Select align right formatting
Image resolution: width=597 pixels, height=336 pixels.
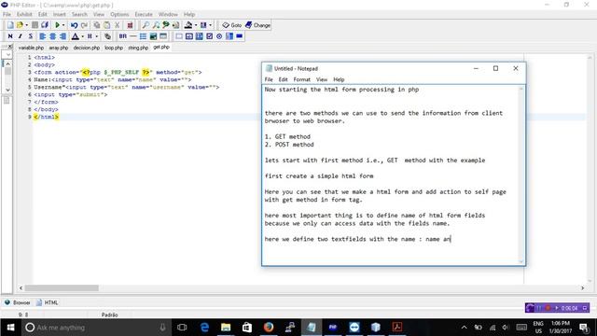coord(62,36)
